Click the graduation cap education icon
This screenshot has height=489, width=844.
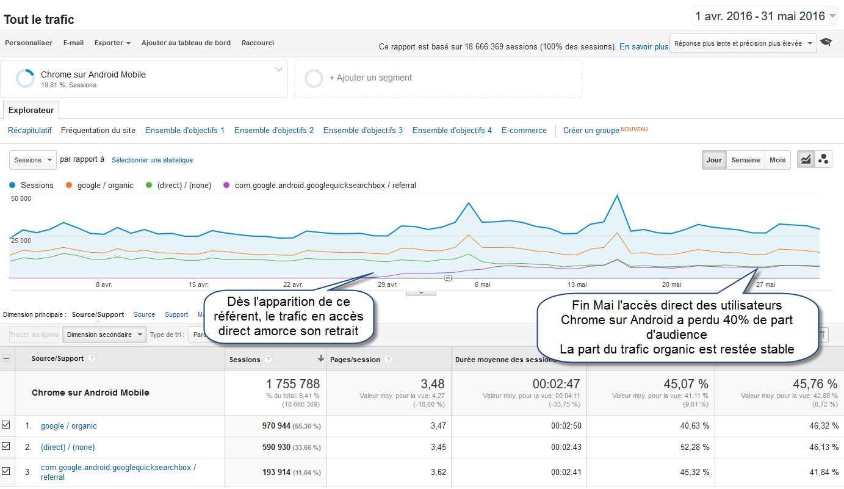(x=826, y=42)
